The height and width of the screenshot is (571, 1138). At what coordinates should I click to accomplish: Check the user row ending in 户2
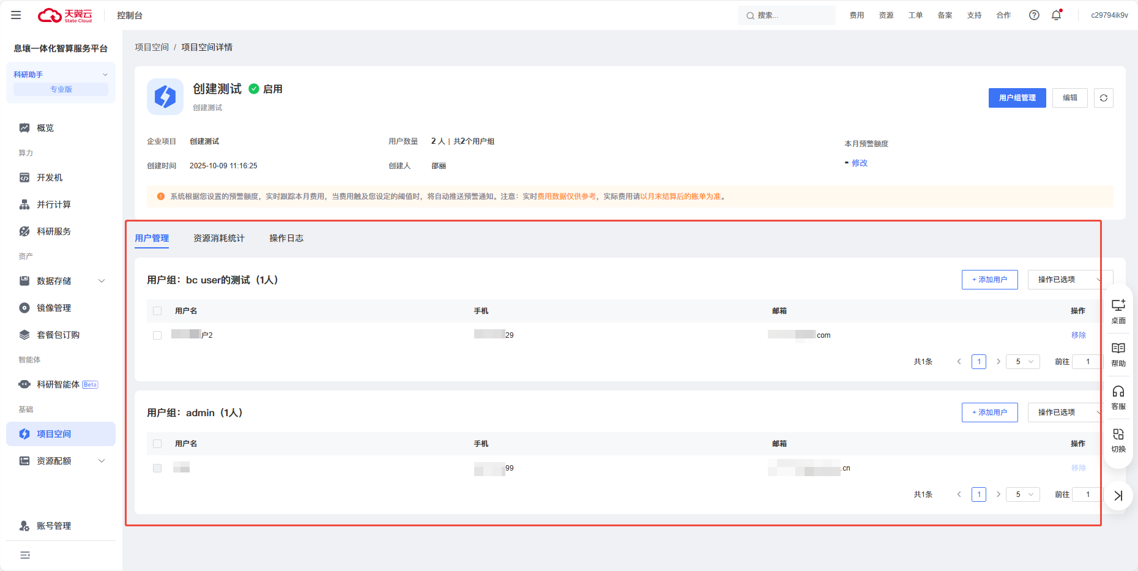tap(157, 335)
